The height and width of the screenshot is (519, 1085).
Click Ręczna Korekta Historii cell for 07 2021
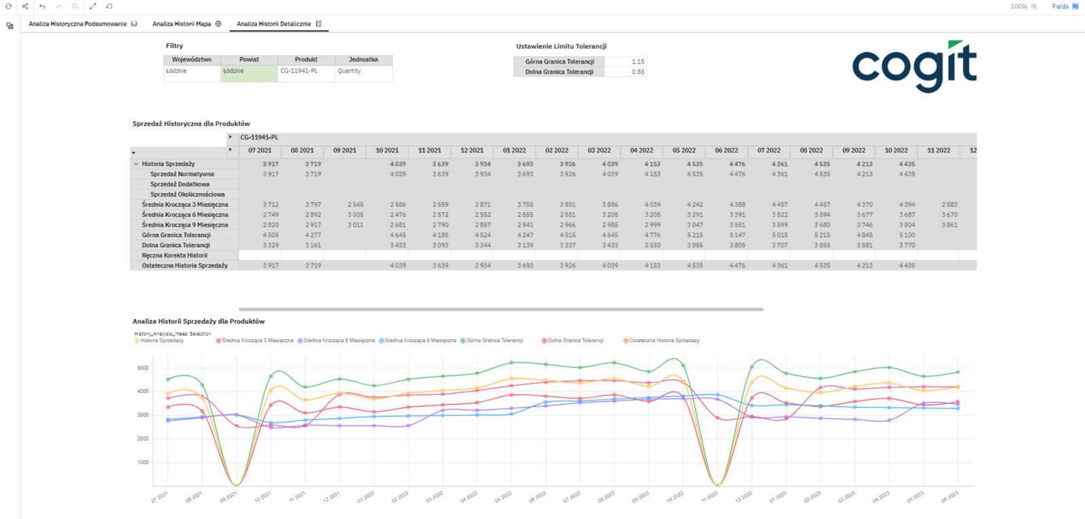coord(260,255)
